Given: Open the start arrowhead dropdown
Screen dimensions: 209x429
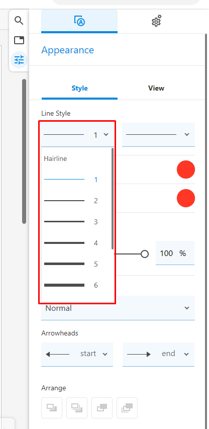Looking at the screenshot, I should (77, 354).
